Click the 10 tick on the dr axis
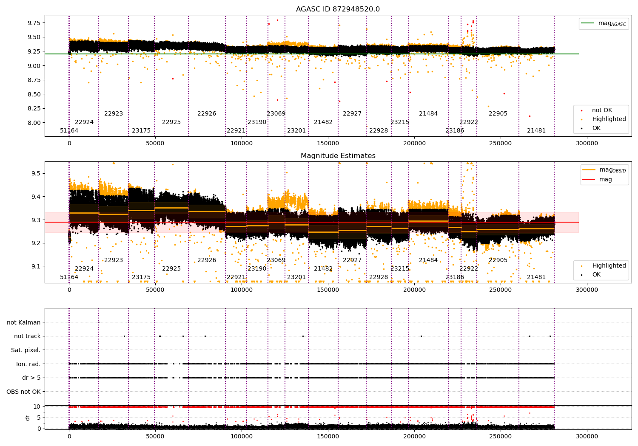The width and height of the screenshot is (638, 446). click(37, 406)
